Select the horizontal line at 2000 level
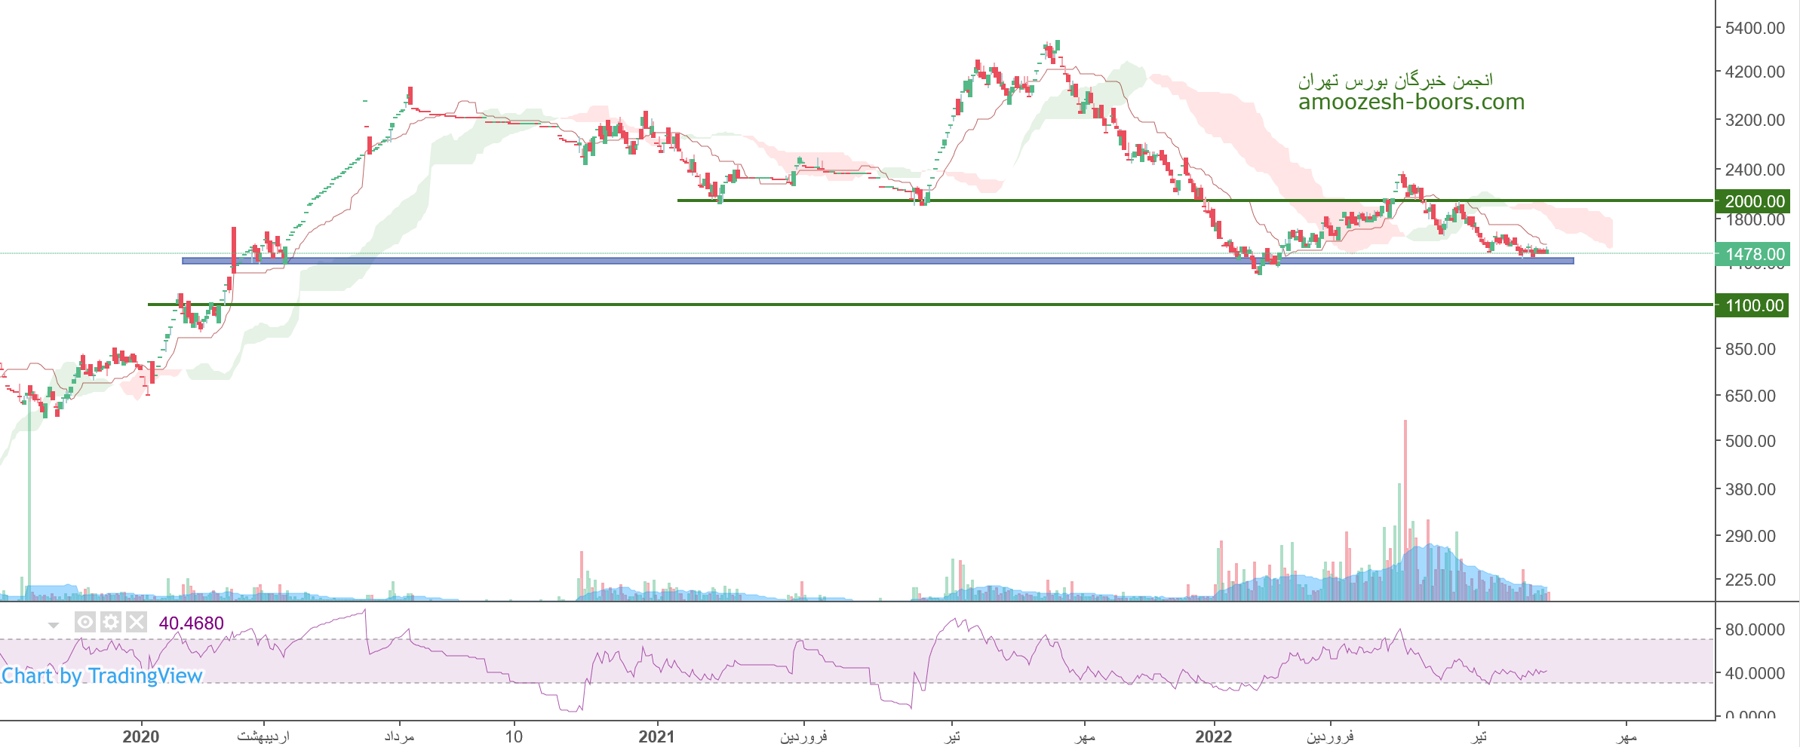The image size is (1800, 747). (1056, 201)
